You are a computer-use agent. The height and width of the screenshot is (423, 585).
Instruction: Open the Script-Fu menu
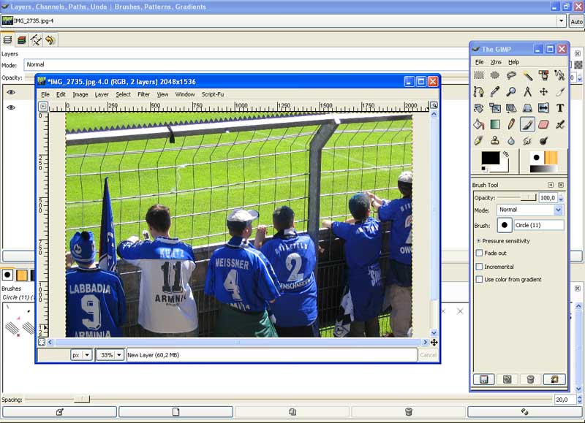coord(213,94)
